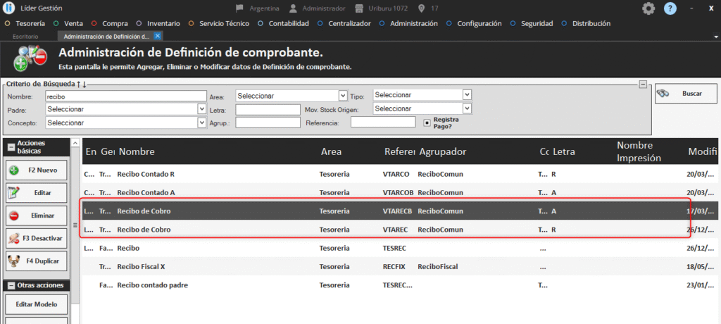Click the Editar notepad icon

pos(15,192)
